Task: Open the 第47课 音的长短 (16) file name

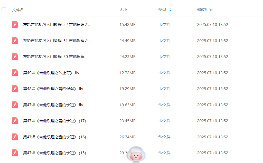Action: point(57,137)
